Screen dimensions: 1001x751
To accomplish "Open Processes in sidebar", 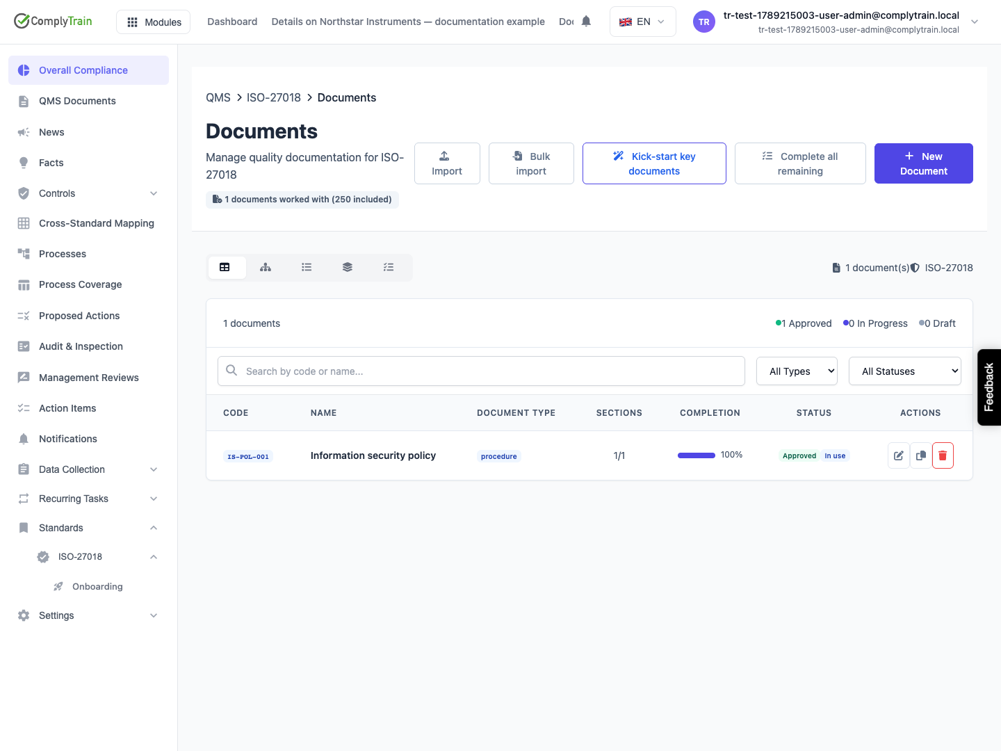I will pos(88,254).
